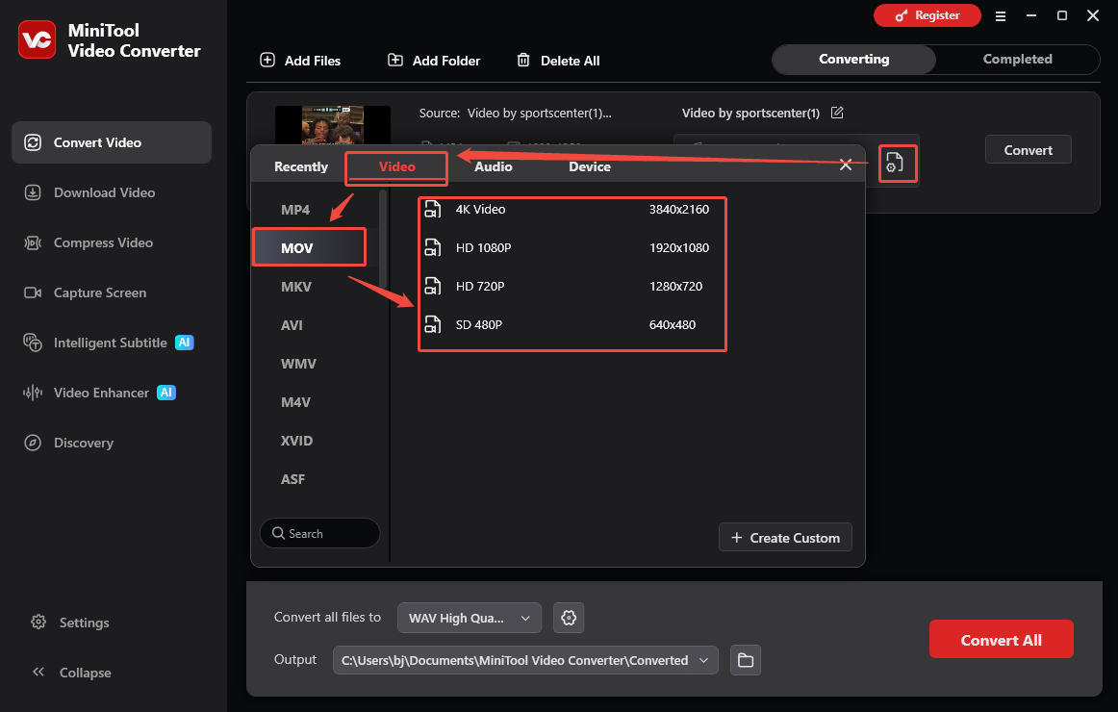Click the Intelligent Subtitle sidebar icon
The height and width of the screenshot is (712, 1118).
click(x=33, y=343)
